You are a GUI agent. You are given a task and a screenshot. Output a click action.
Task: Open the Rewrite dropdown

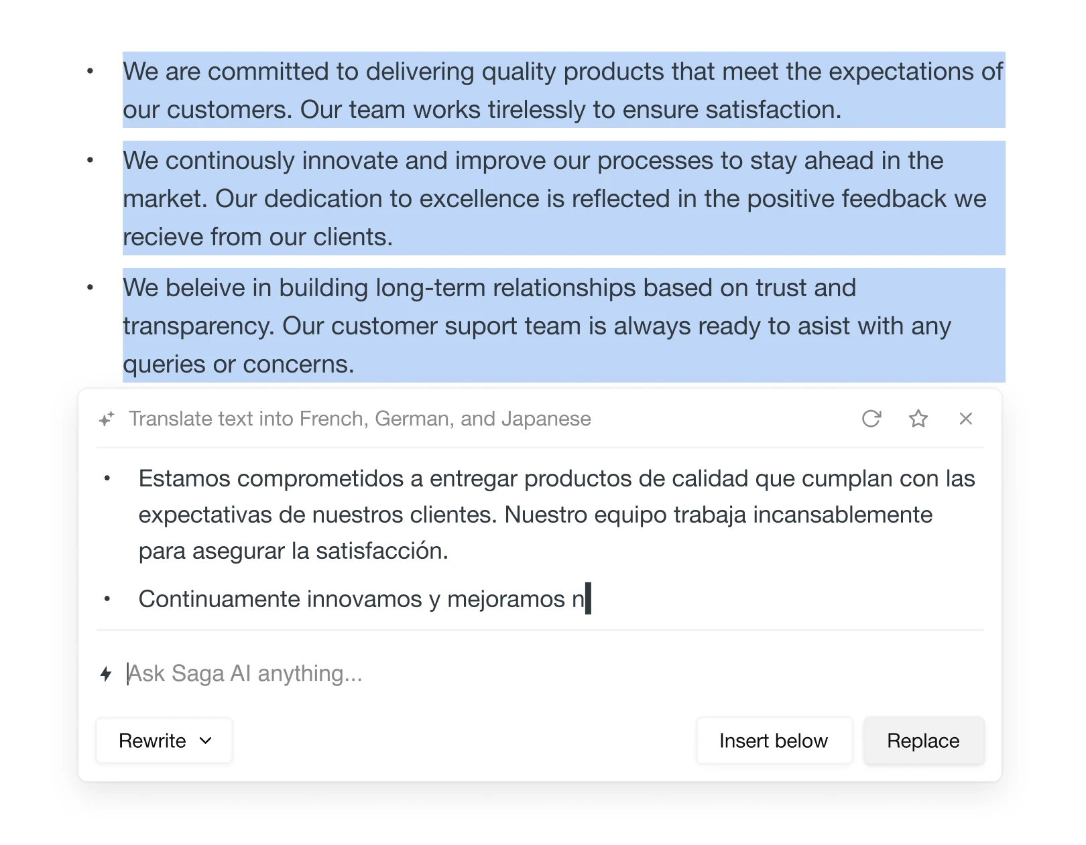pos(164,740)
